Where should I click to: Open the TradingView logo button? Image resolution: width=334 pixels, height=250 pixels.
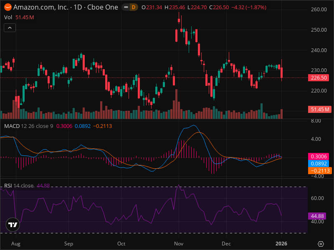click(x=13, y=225)
